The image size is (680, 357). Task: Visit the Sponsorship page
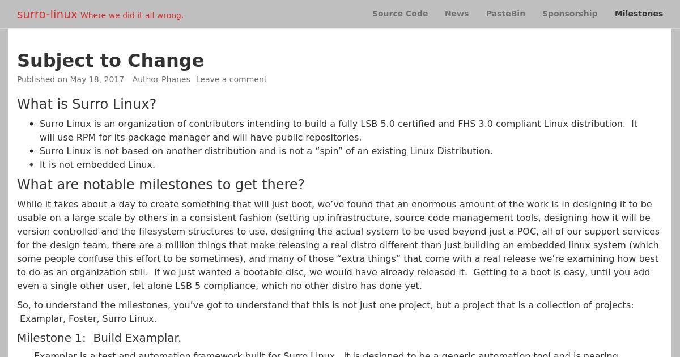pos(569,14)
